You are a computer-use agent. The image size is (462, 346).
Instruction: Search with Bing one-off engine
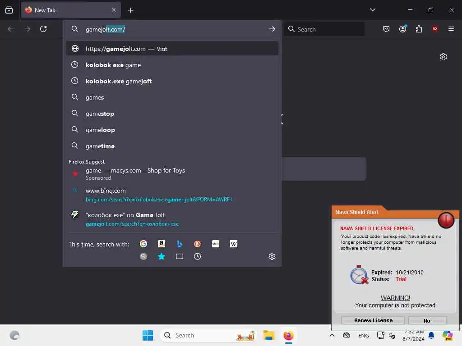pos(180,244)
